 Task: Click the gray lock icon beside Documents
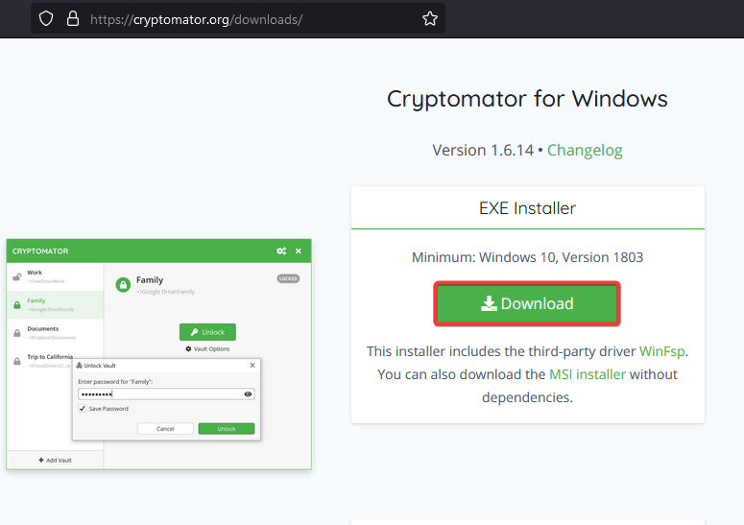(x=16, y=332)
